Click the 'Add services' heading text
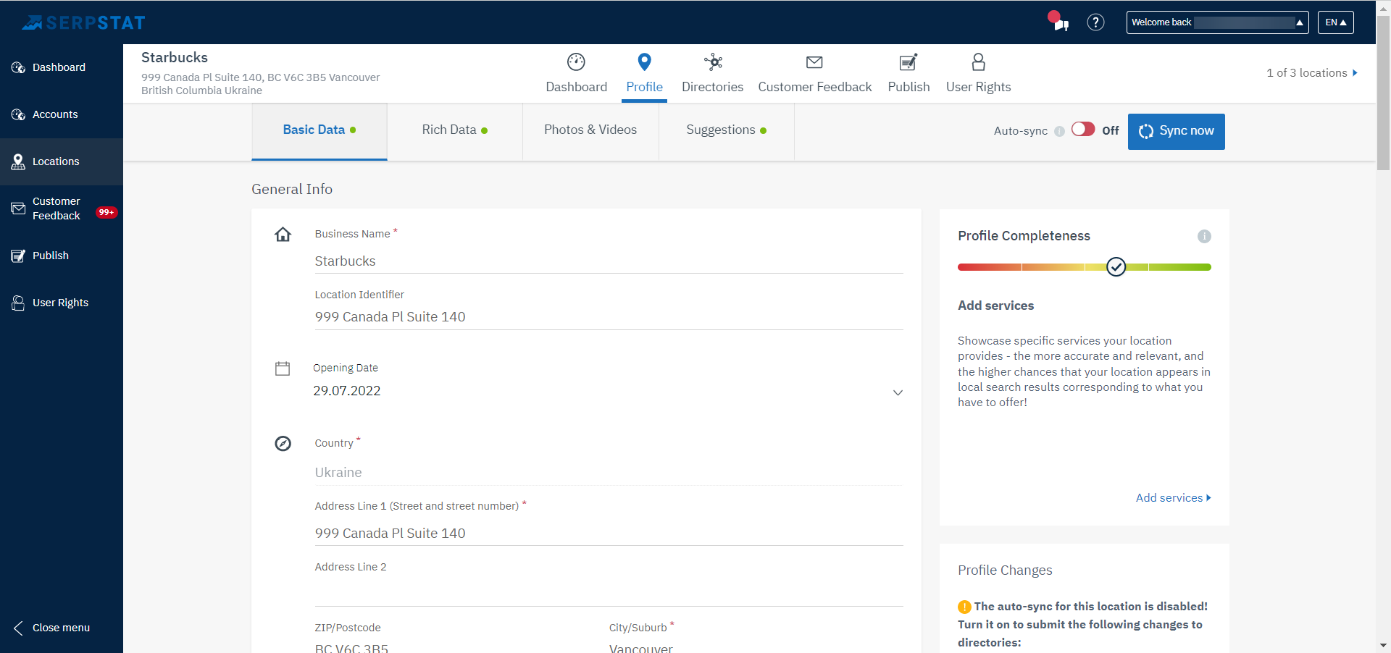 tap(995, 306)
